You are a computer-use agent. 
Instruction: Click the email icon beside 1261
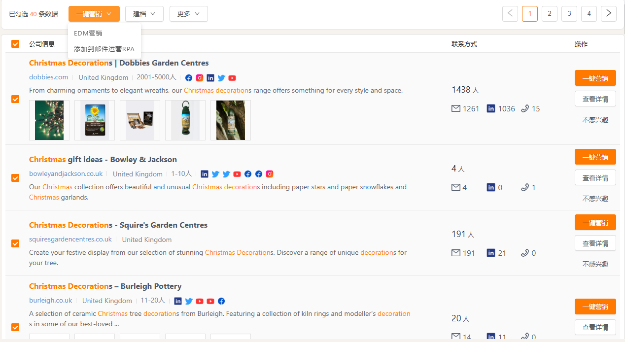click(x=456, y=108)
